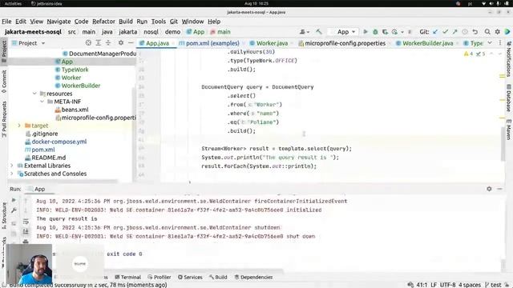This screenshot has width=513, height=288.
Task: Open Git history clock icon
Action: pos(465,32)
